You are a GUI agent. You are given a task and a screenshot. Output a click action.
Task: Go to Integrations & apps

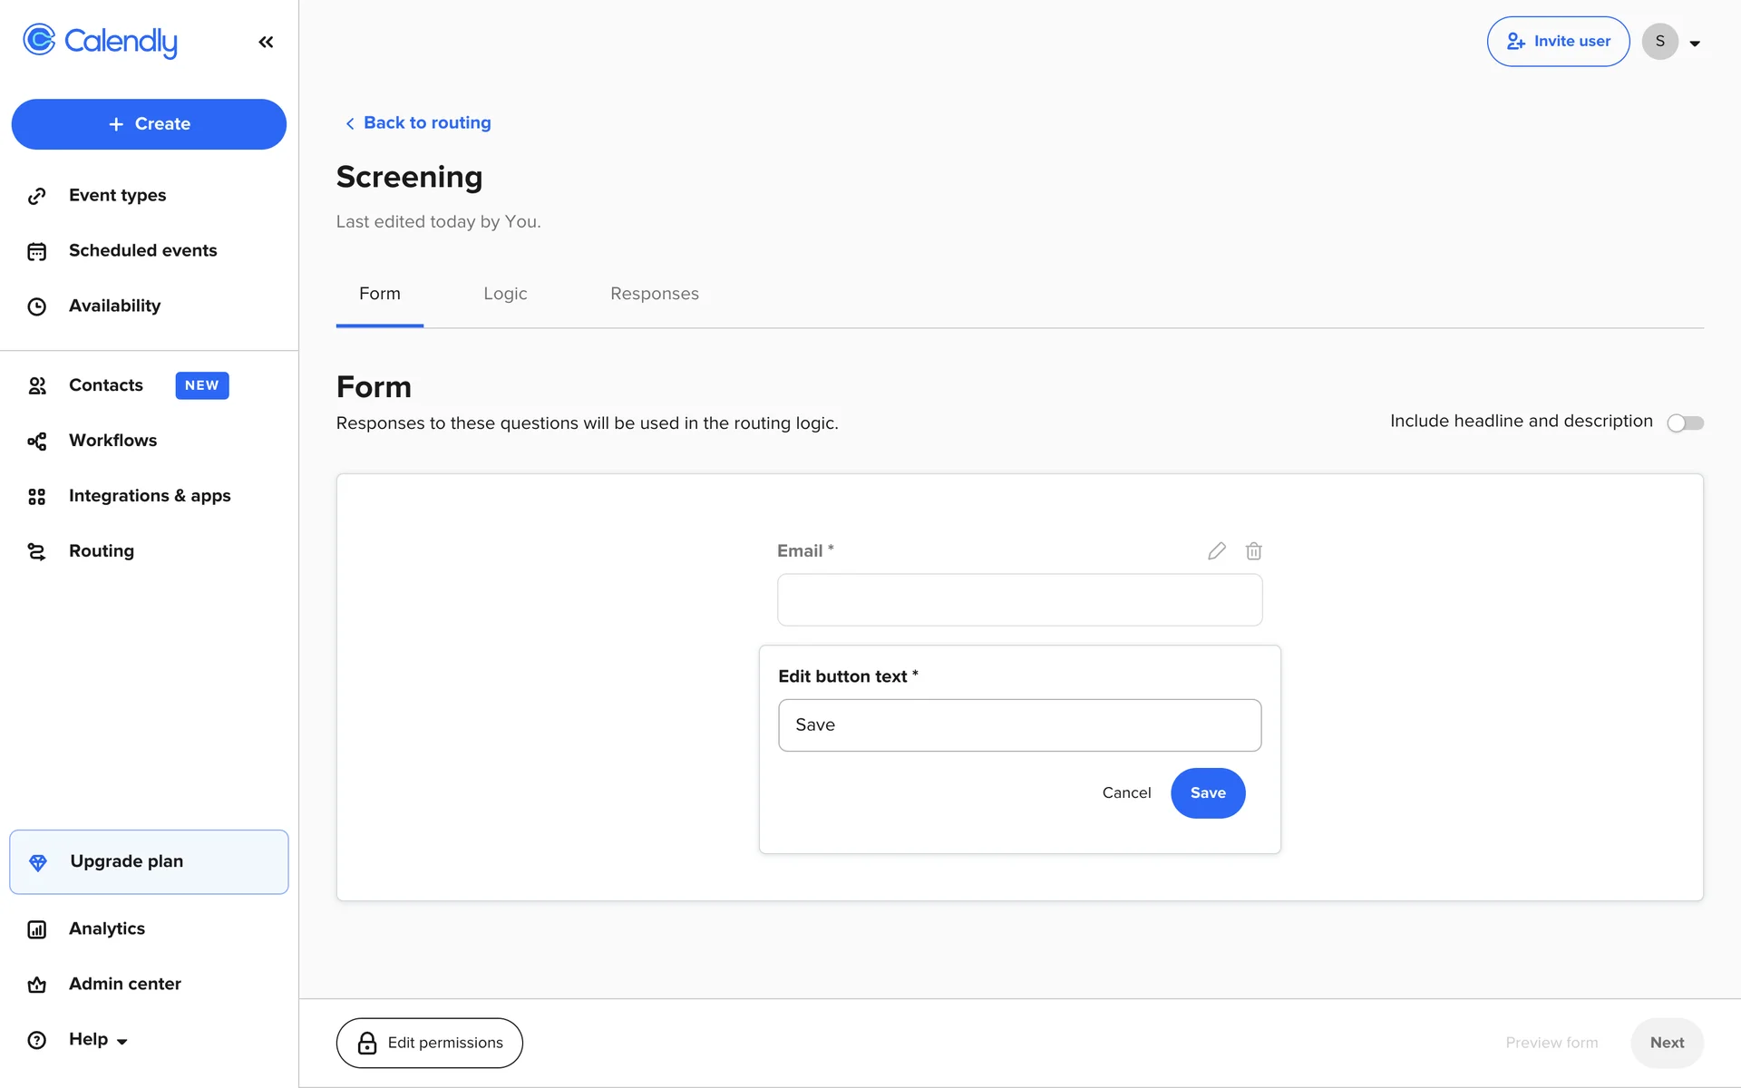(149, 496)
